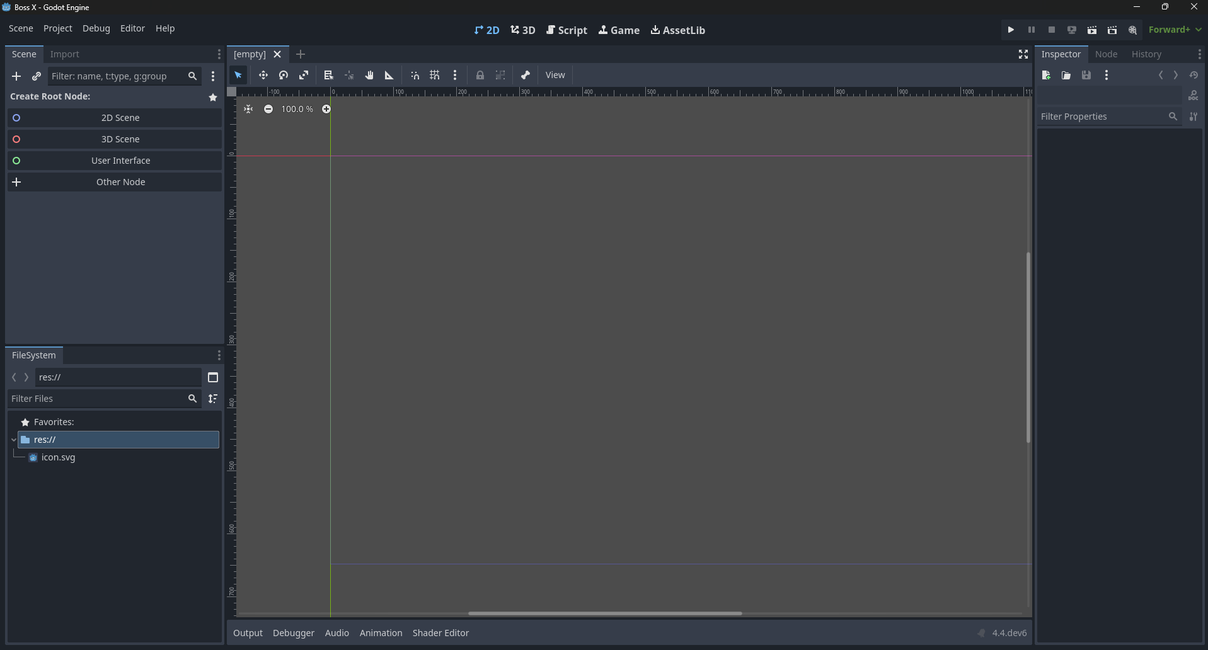The image size is (1208, 650).
Task: Select the Rotate Mode tool
Action: (x=284, y=75)
